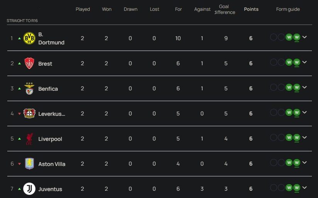Expand the Liverpool row chevron
The image size is (318, 198).
tap(304, 138)
